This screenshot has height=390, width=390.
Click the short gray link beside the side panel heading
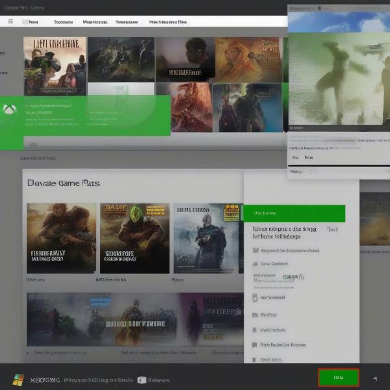coord(332,229)
